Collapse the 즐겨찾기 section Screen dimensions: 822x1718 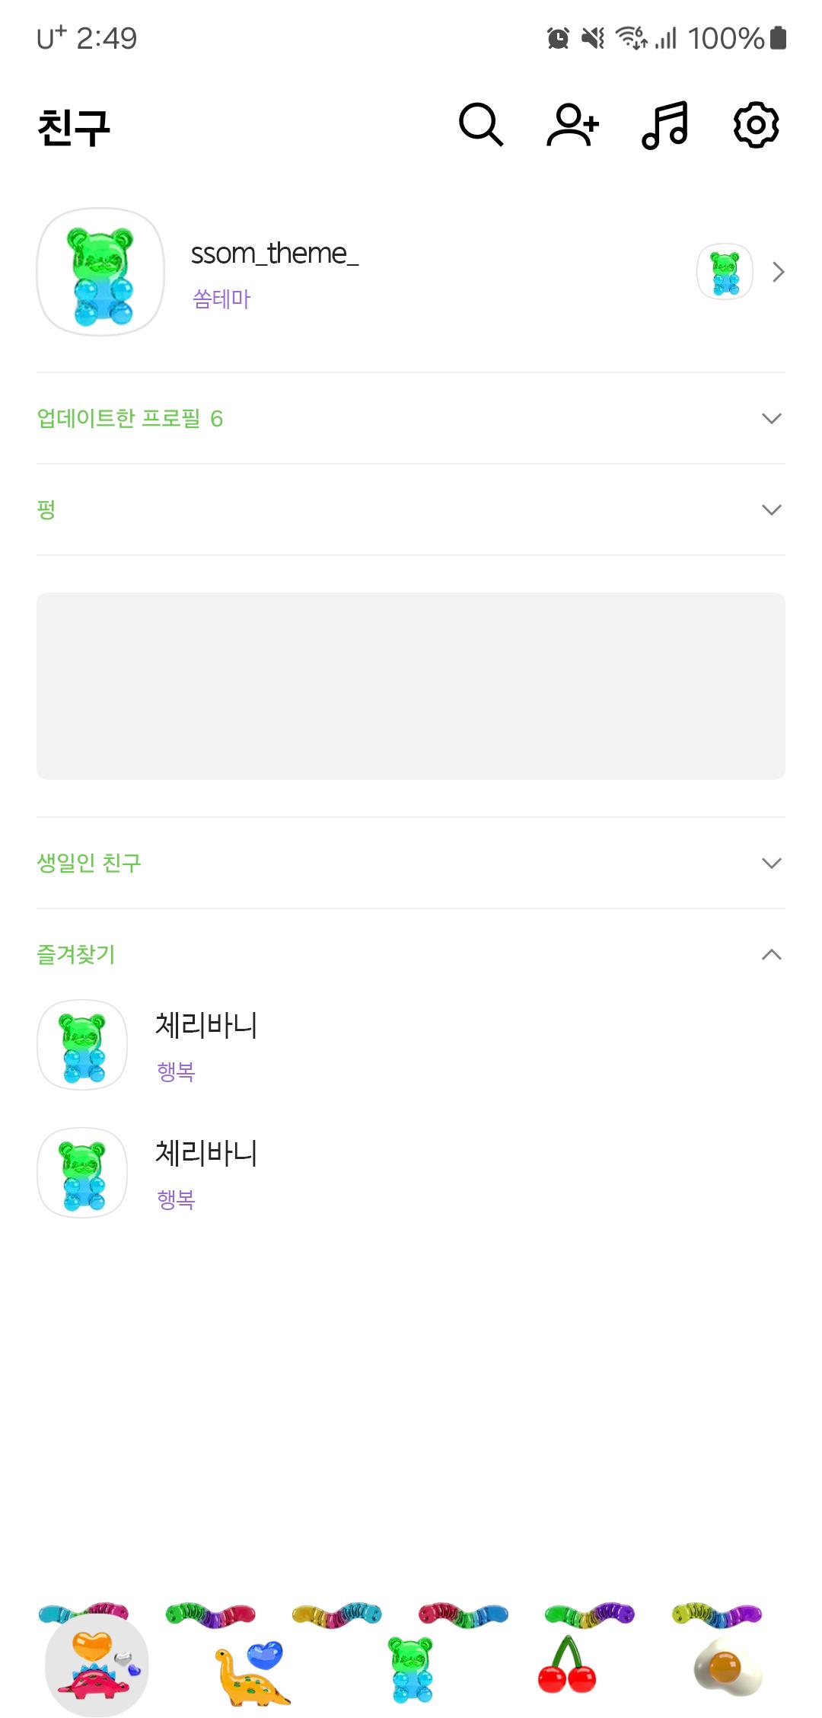click(411, 954)
